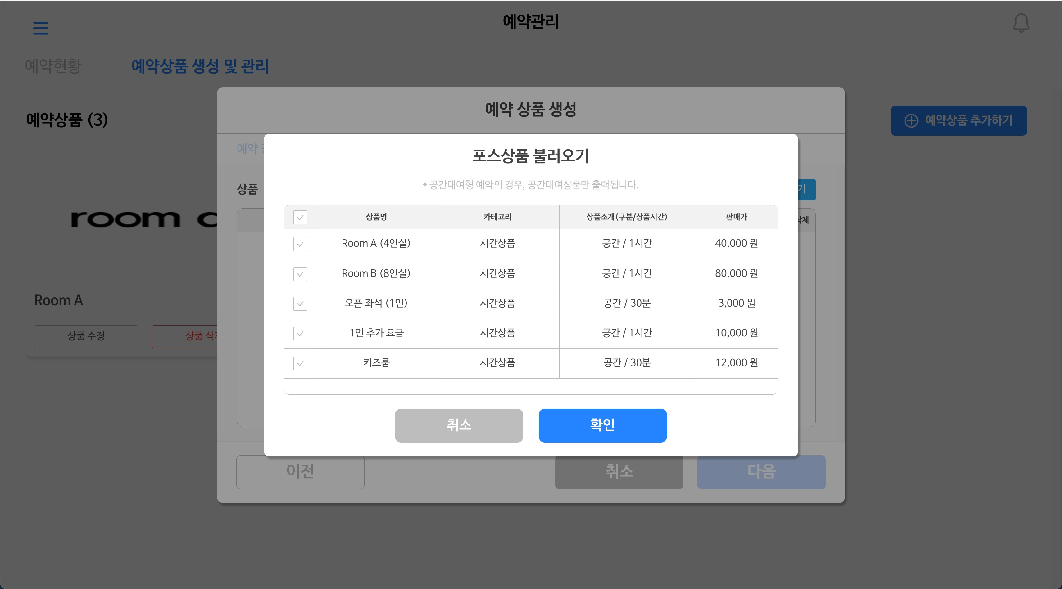Click 취소 in the 예약 상품 생성 window
The image size is (1062, 589).
619,472
